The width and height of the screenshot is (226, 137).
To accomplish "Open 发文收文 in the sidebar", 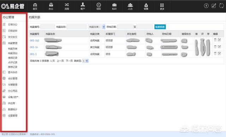I will pos(13,37).
